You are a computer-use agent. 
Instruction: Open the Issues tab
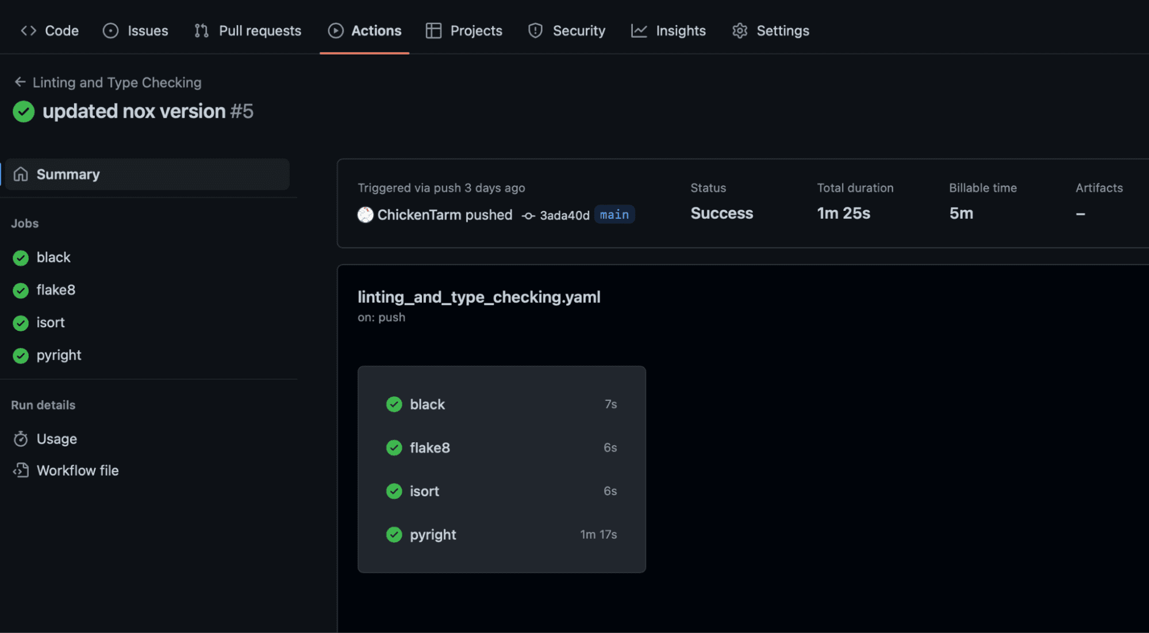(136, 30)
